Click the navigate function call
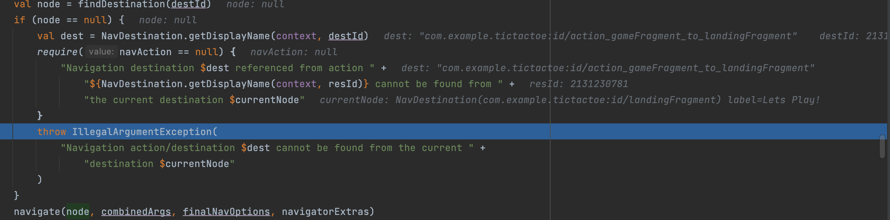890x220 pixels. point(37,212)
